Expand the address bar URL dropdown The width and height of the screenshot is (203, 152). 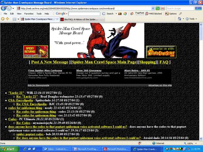[153, 8]
